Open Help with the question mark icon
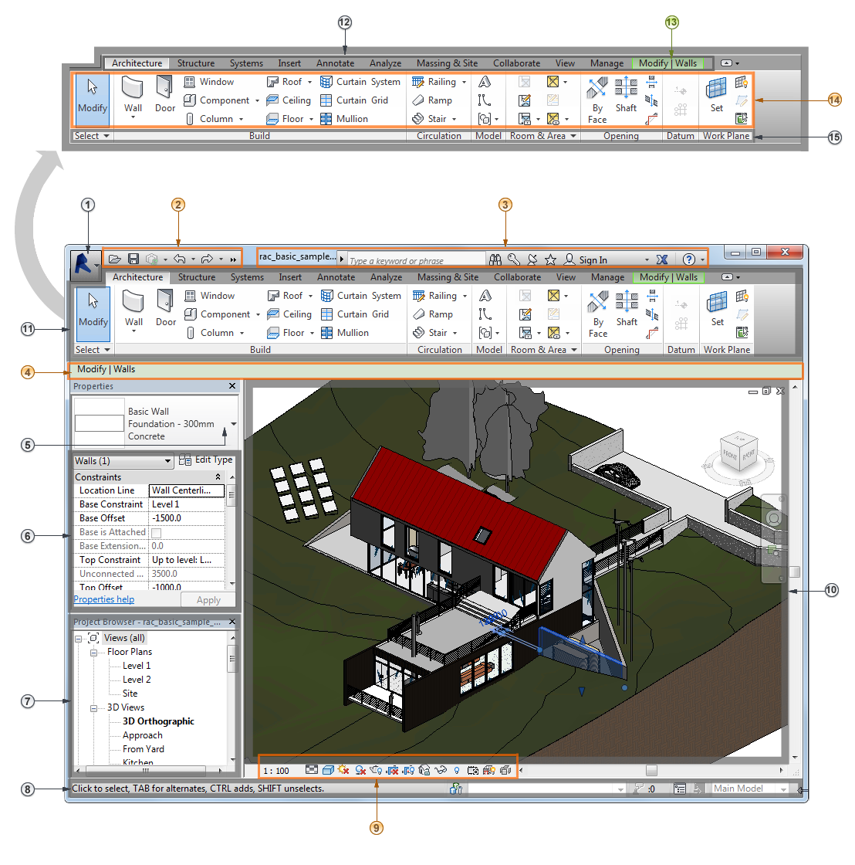 pyautogui.click(x=689, y=259)
